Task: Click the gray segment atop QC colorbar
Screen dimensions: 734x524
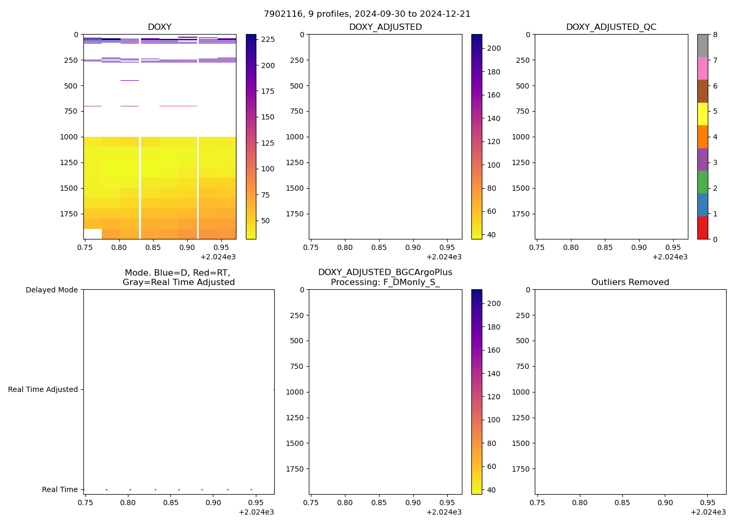Action: coord(702,46)
